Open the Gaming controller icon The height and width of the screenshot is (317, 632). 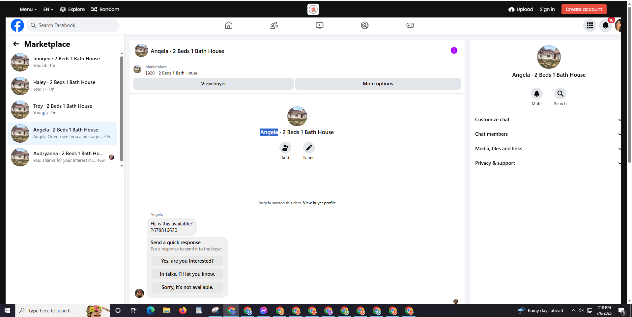pos(410,25)
